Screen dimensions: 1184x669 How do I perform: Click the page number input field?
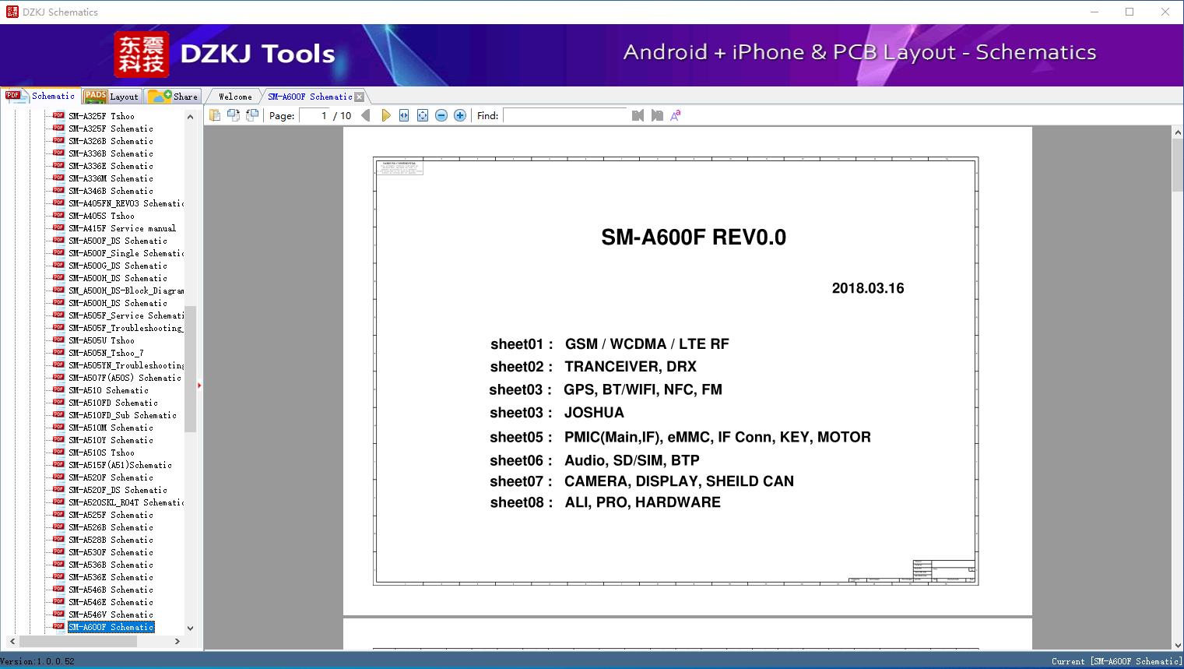pyautogui.click(x=314, y=115)
